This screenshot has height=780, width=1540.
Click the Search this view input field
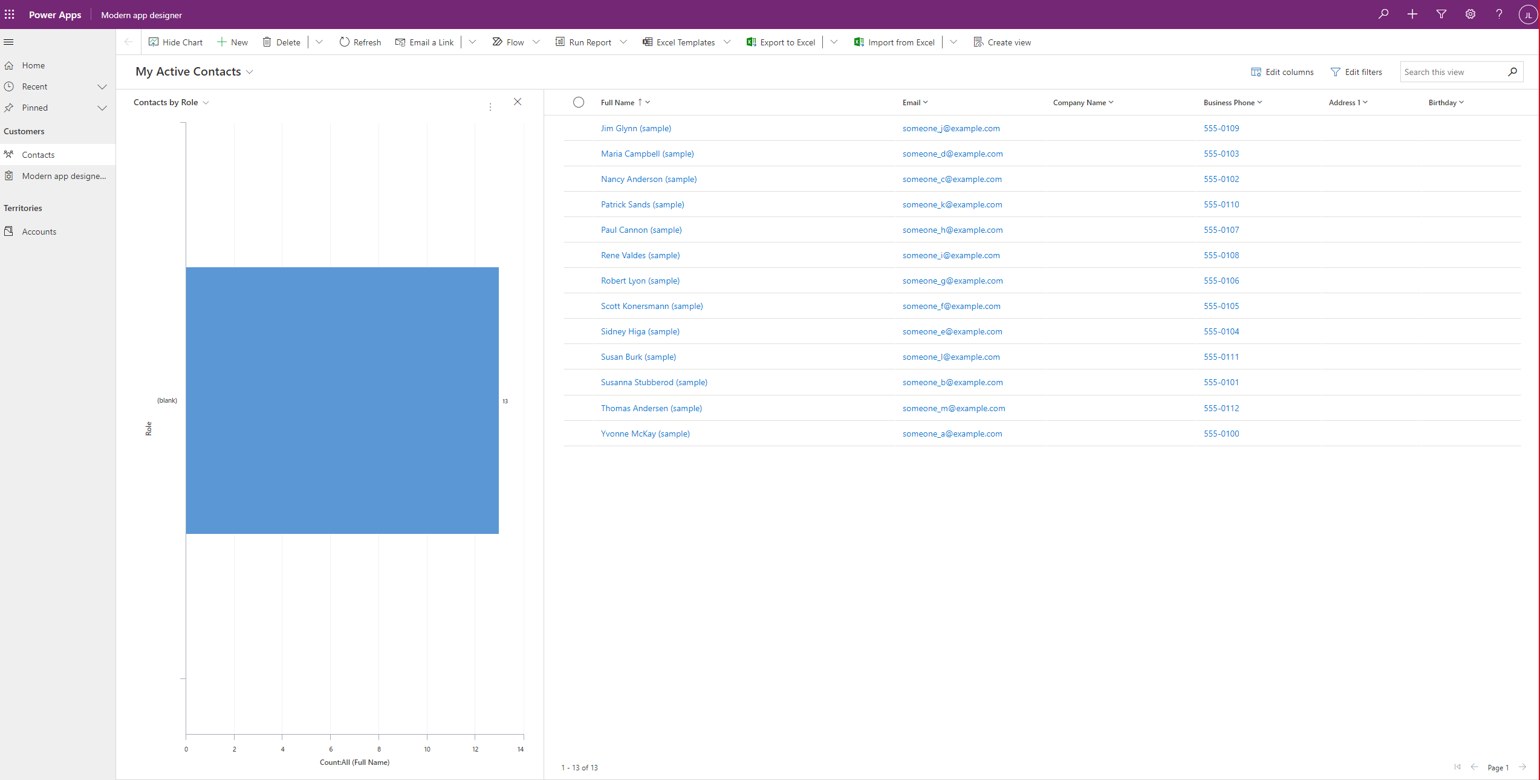(x=1452, y=71)
